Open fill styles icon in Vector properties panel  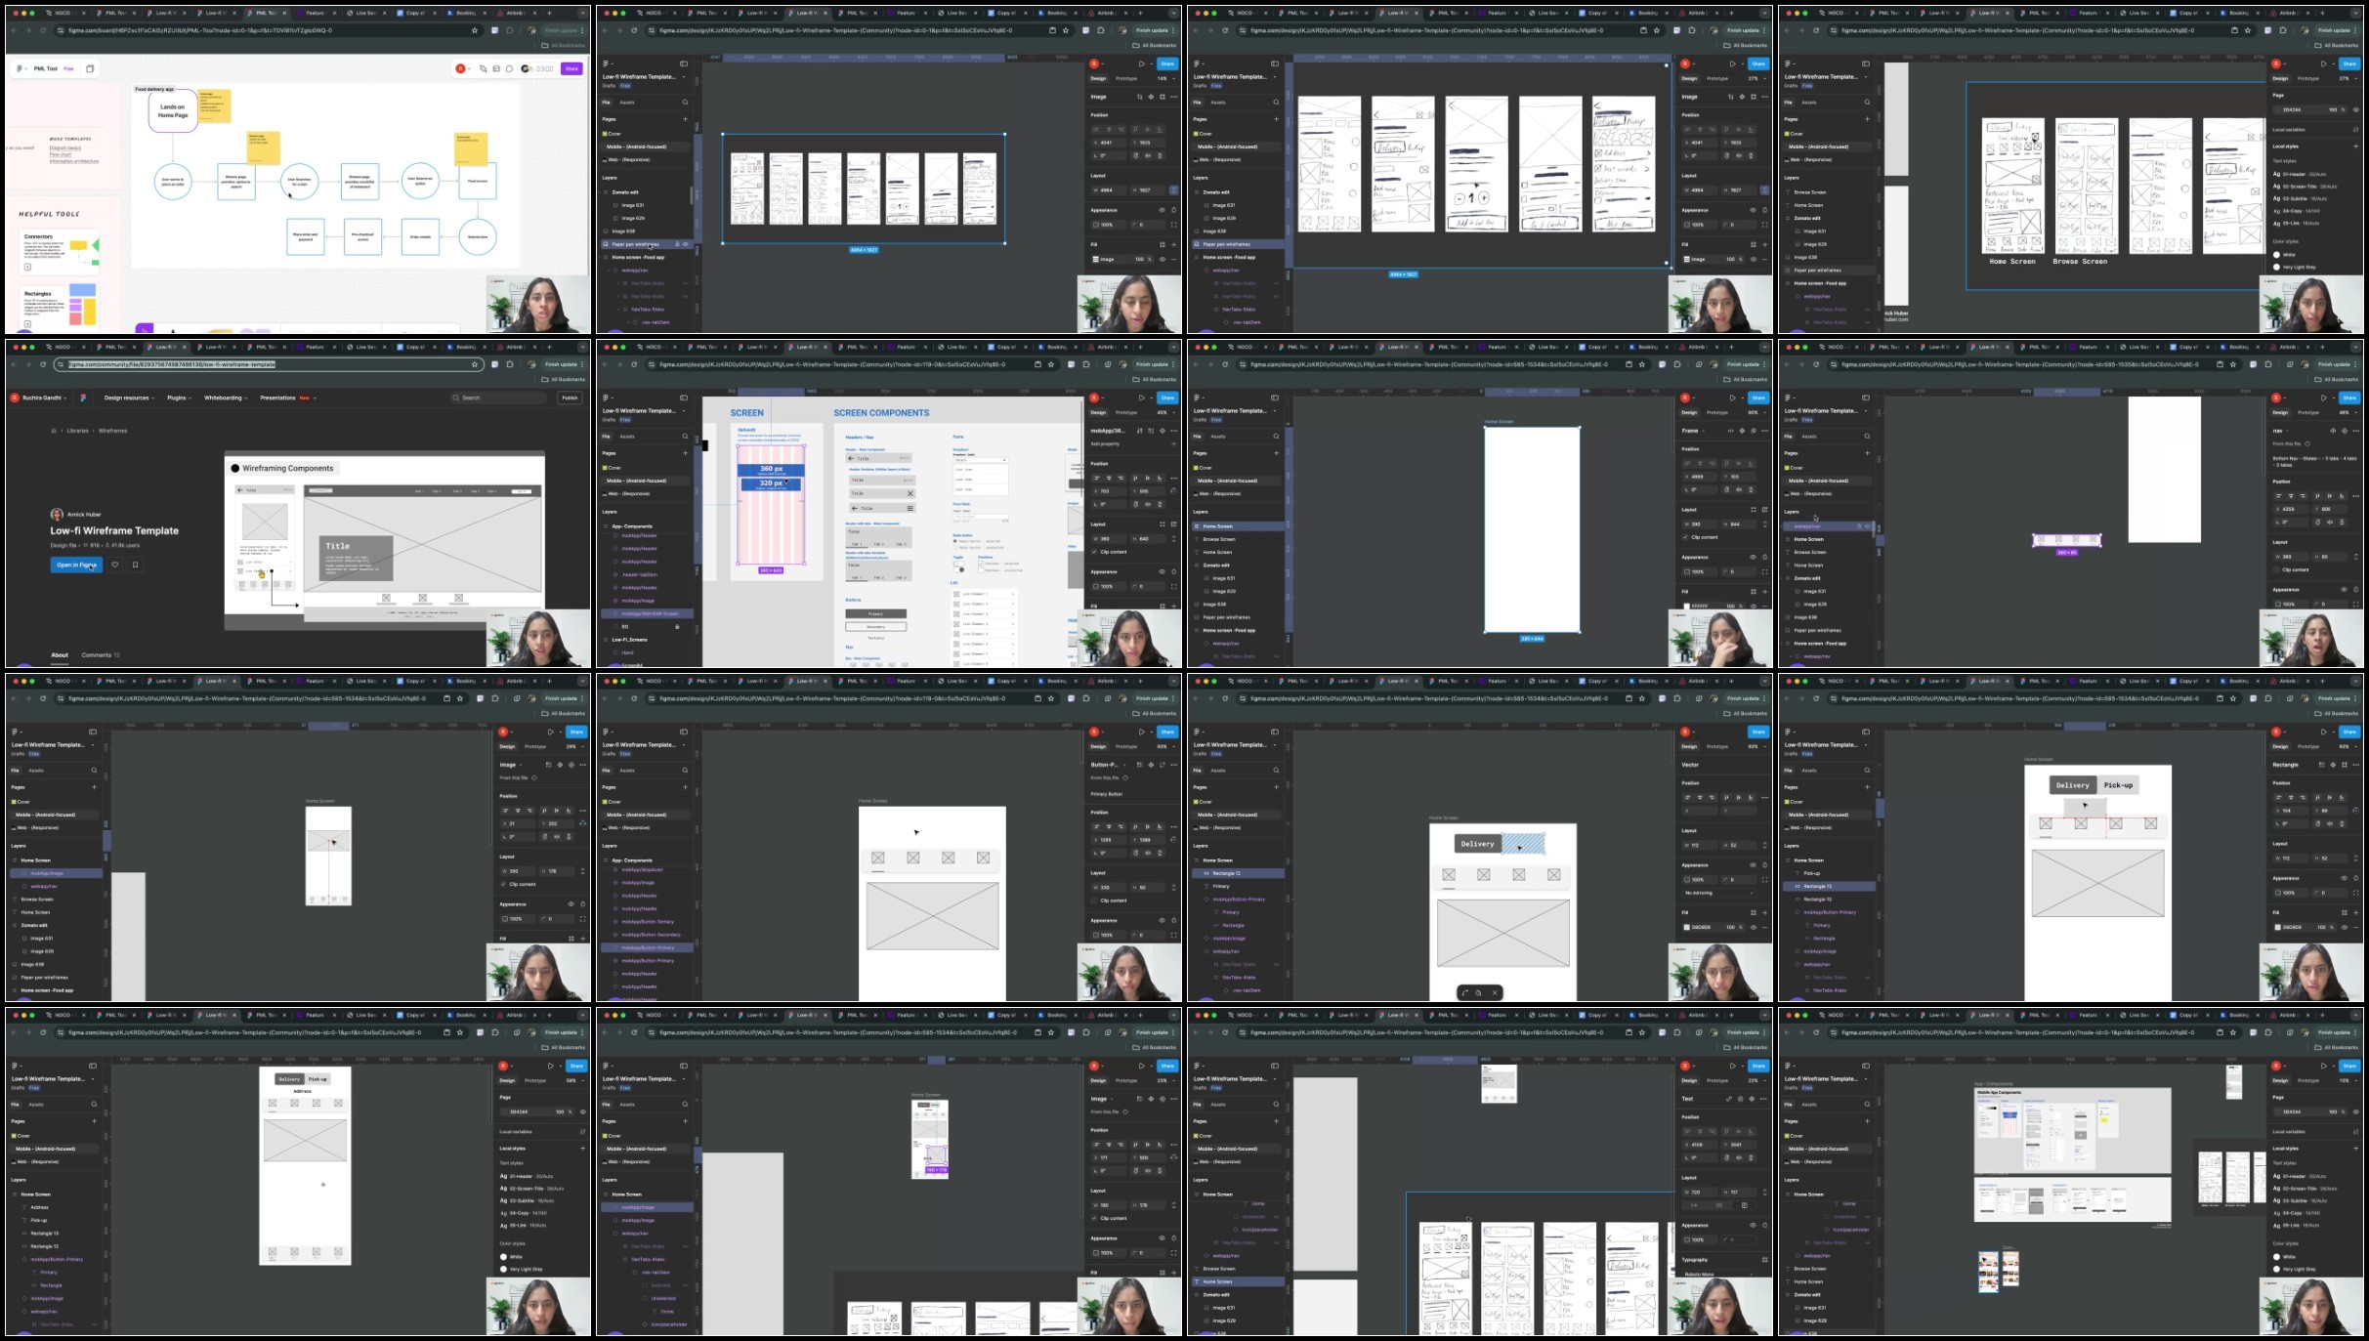(1752, 912)
